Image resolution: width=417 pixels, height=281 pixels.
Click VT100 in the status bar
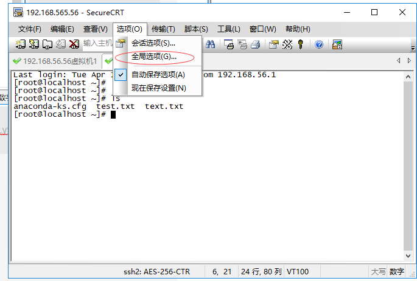(x=298, y=271)
